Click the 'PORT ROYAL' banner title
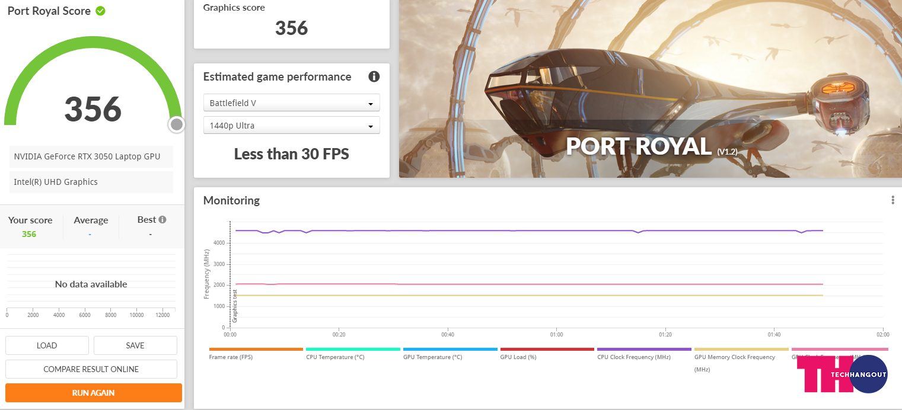This screenshot has width=902, height=410. coord(639,146)
